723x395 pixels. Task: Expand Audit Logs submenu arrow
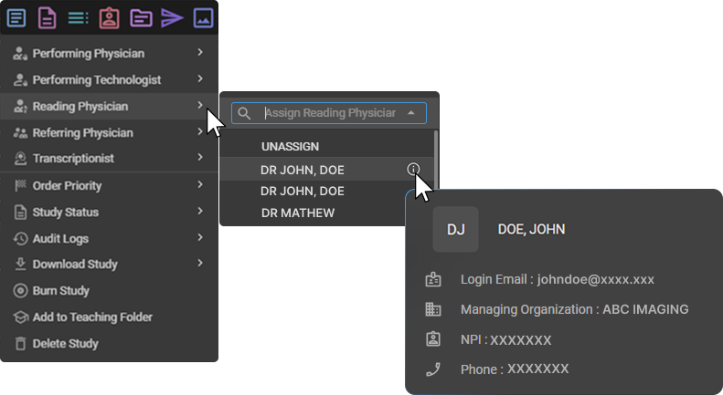pos(200,237)
